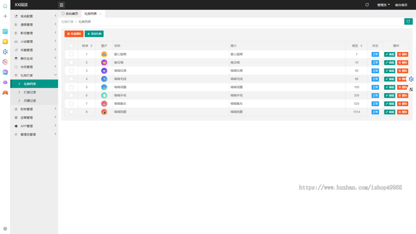Click the 礼物打赏 breadcrumb link
This screenshot has height=234, width=416.
[67, 22]
